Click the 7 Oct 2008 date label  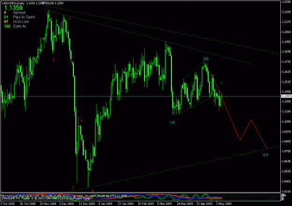click(7, 204)
